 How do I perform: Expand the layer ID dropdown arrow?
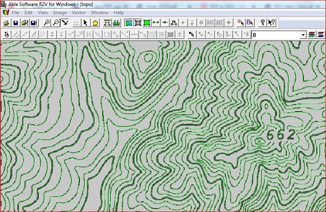(303, 35)
